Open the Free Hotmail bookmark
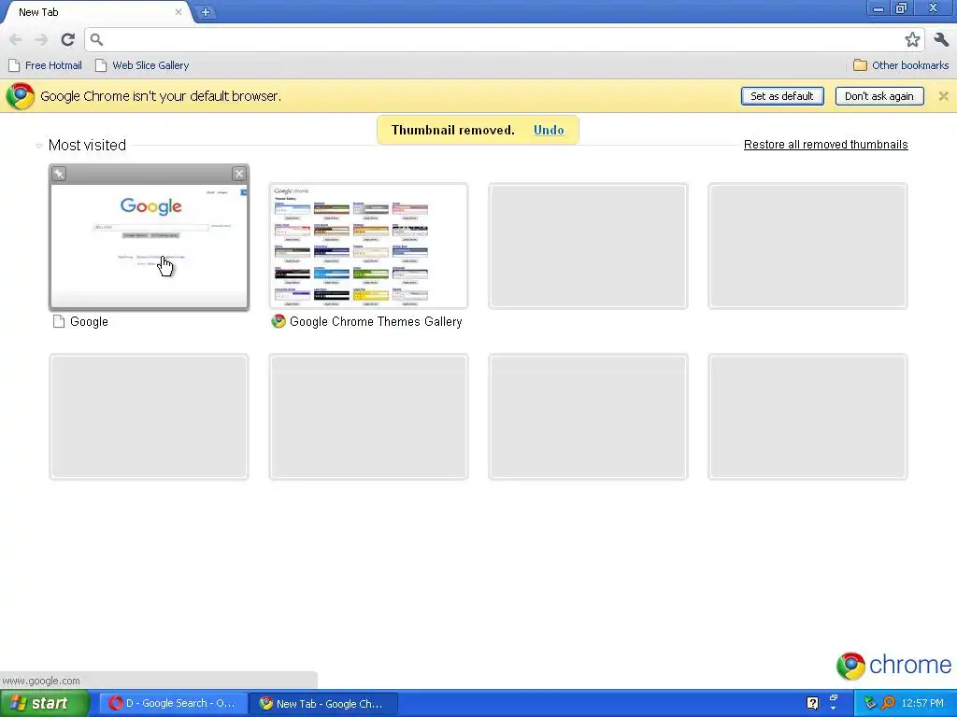 tap(45, 65)
